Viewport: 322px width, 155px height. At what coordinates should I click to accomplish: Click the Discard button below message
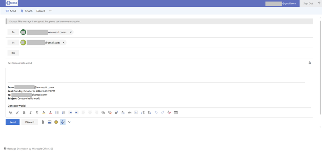[30, 122]
